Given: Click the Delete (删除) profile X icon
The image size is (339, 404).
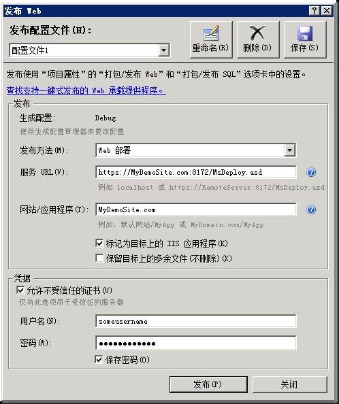Looking at the screenshot, I should click(258, 39).
